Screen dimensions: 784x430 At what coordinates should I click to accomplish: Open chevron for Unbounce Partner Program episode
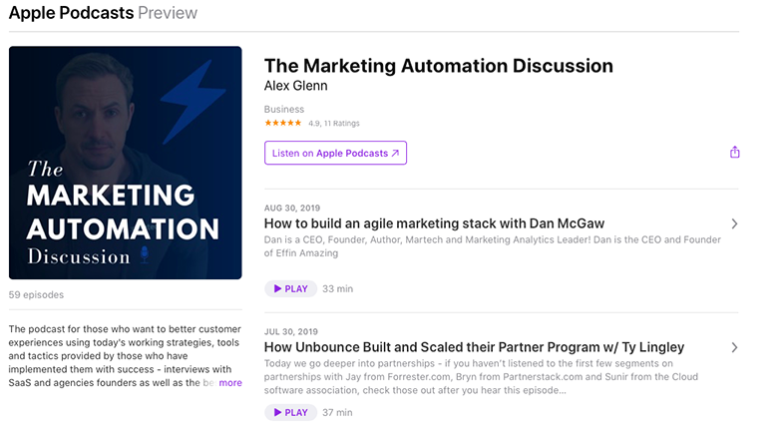click(x=734, y=347)
